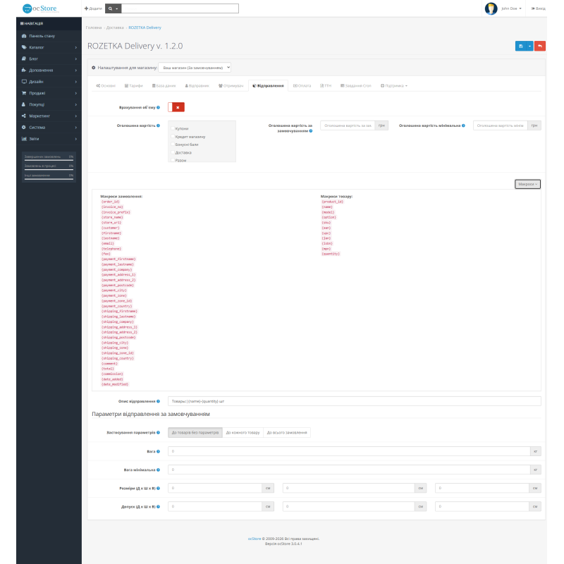Click help icon next to Вага label

[x=158, y=451]
